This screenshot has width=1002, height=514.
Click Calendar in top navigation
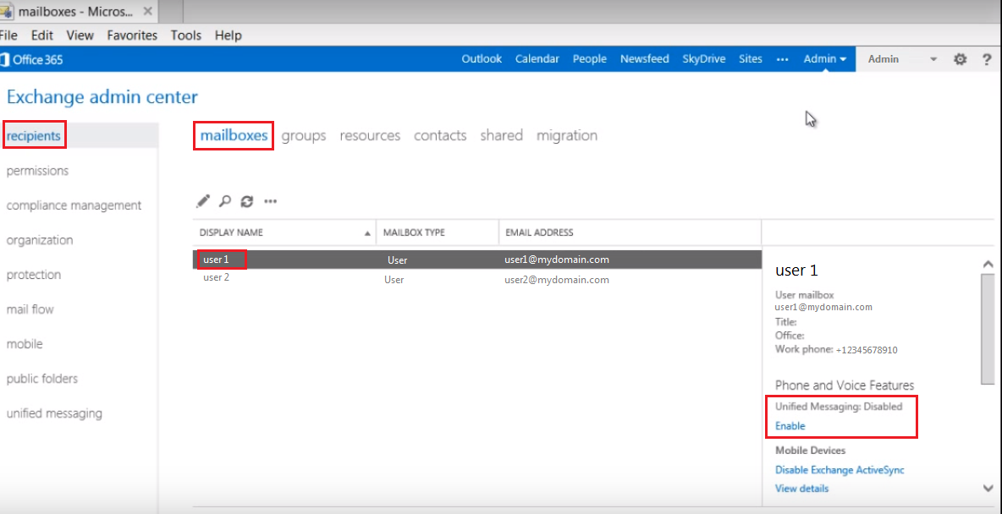pos(537,58)
